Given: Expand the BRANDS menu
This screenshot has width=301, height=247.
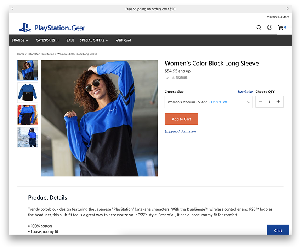Looking at the screenshot, I should tap(20, 40).
